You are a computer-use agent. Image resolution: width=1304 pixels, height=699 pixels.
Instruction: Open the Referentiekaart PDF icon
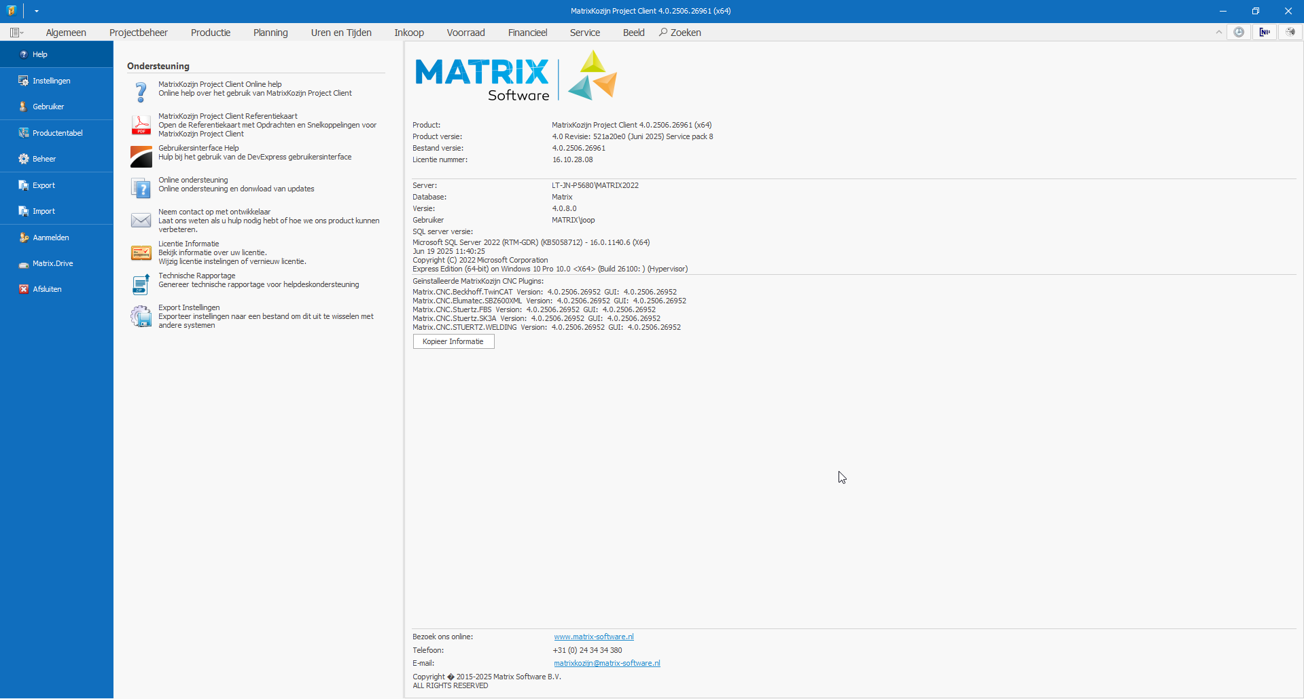(x=141, y=125)
